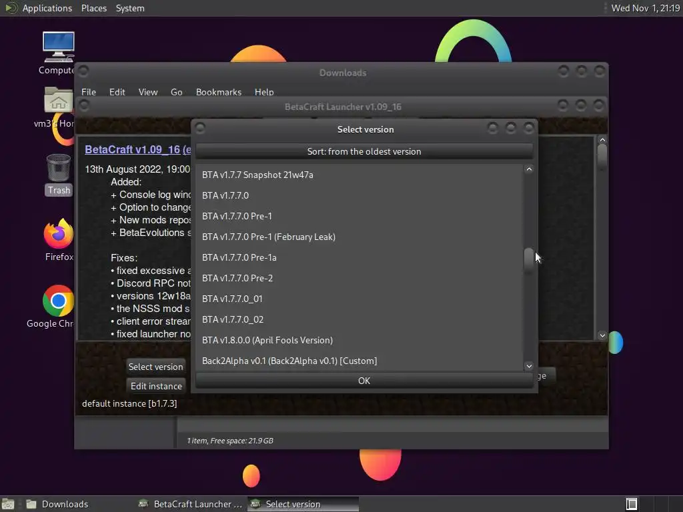Click Select version taskbar entry

coord(303,504)
